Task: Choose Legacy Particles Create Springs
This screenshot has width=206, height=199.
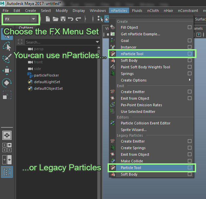Action: [x=133, y=148]
